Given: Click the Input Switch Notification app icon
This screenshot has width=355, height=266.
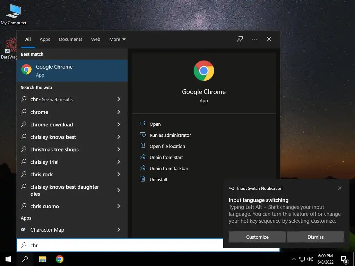Looking at the screenshot, I should click(231, 188).
